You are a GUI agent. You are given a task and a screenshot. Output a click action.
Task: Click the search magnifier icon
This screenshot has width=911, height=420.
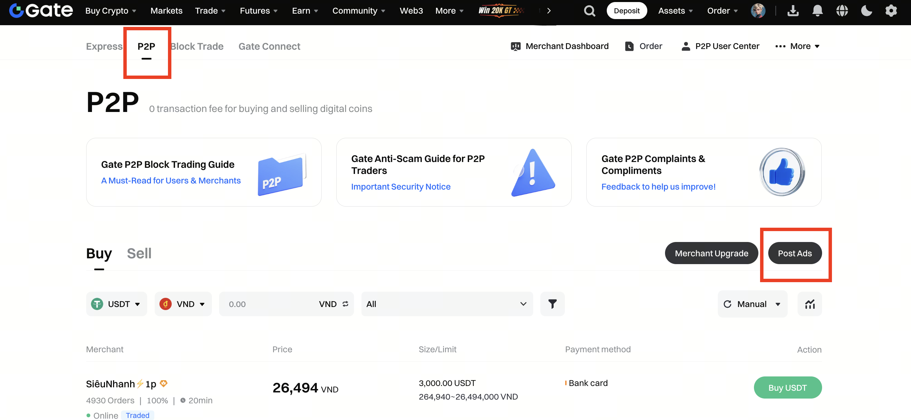pyautogui.click(x=589, y=11)
